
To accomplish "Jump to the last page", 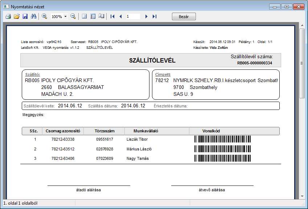I will tap(155, 17).
